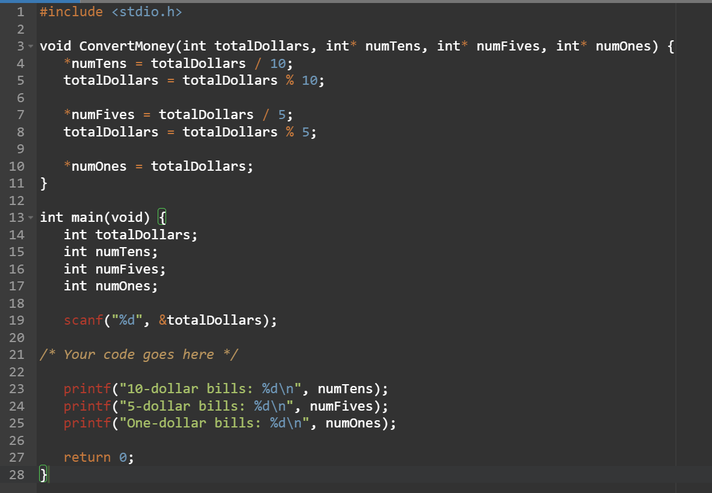Viewport: 712px width, 493px height.
Task: Click the scanf call reading totalDollars
Action: pos(169,320)
